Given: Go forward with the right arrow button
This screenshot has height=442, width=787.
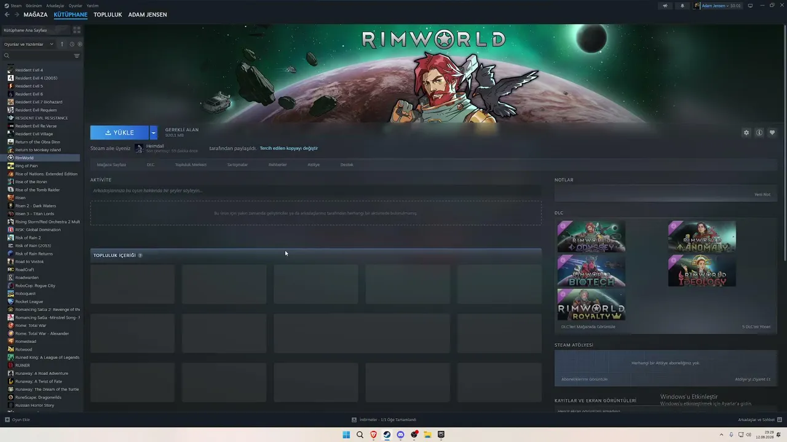Looking at the screenshot, I should 16,15.
